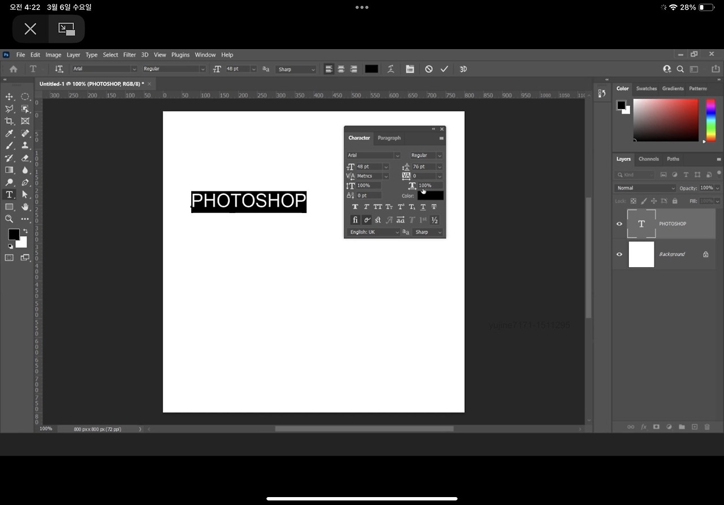The image size is (724, 505).
Task: Switch to the Swatches tab
Action: 647,89
